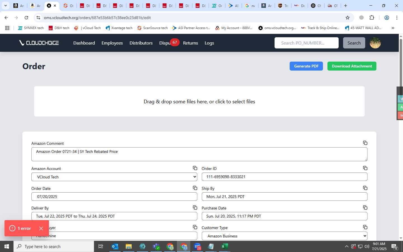The image size is (403, 252).
Task: Click the Order Date field
Action: (x=114, y=197)
